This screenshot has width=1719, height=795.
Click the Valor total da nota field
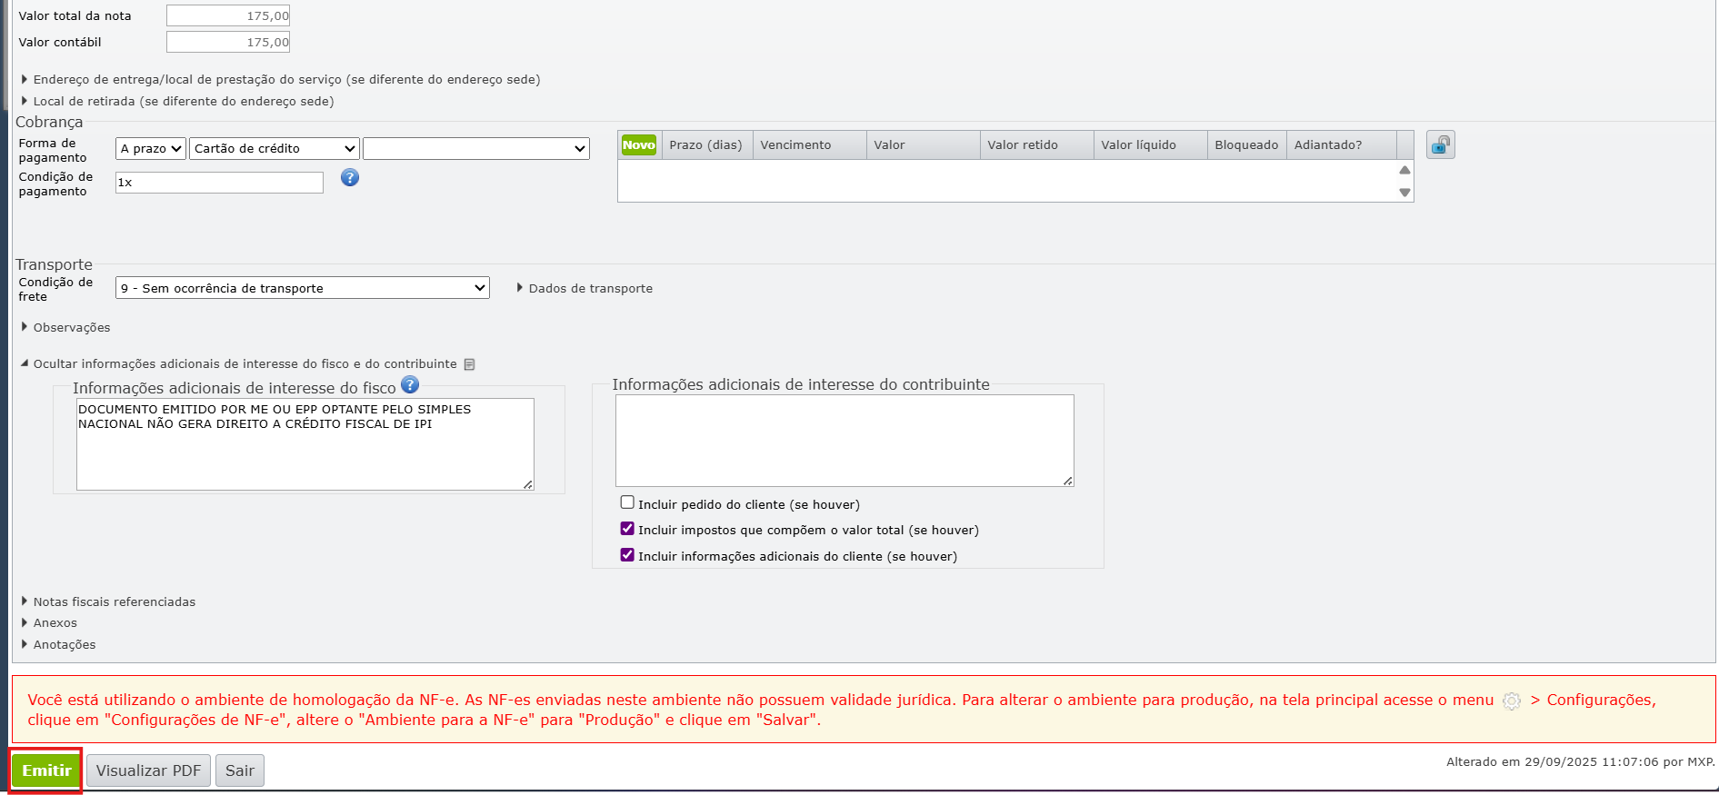coord(228,15)
